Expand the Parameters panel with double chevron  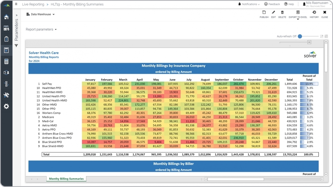[x=16, y=15]
